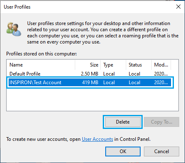
Task: Sort by the Status column header
Action: (x=139, y=65)
